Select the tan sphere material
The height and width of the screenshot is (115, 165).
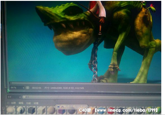[51, 110]
